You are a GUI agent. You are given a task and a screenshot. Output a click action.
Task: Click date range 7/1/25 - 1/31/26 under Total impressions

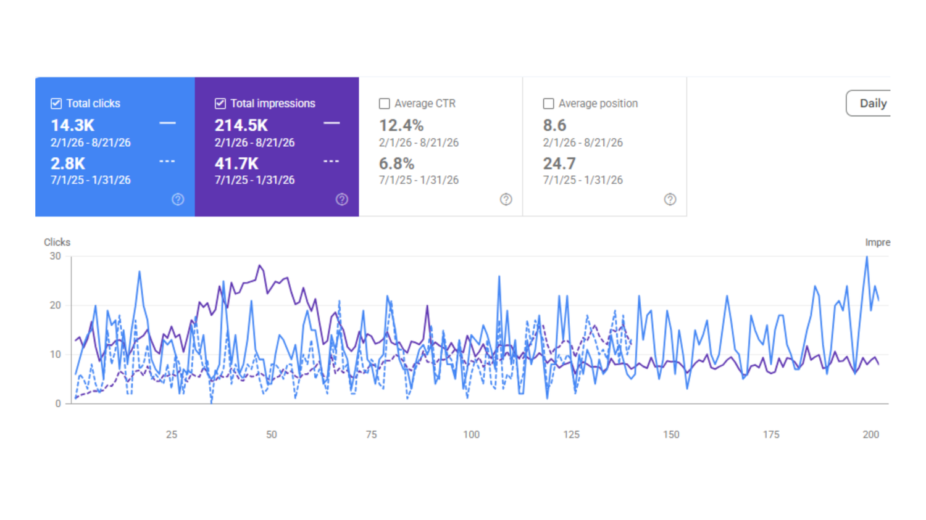click(254, 180)
